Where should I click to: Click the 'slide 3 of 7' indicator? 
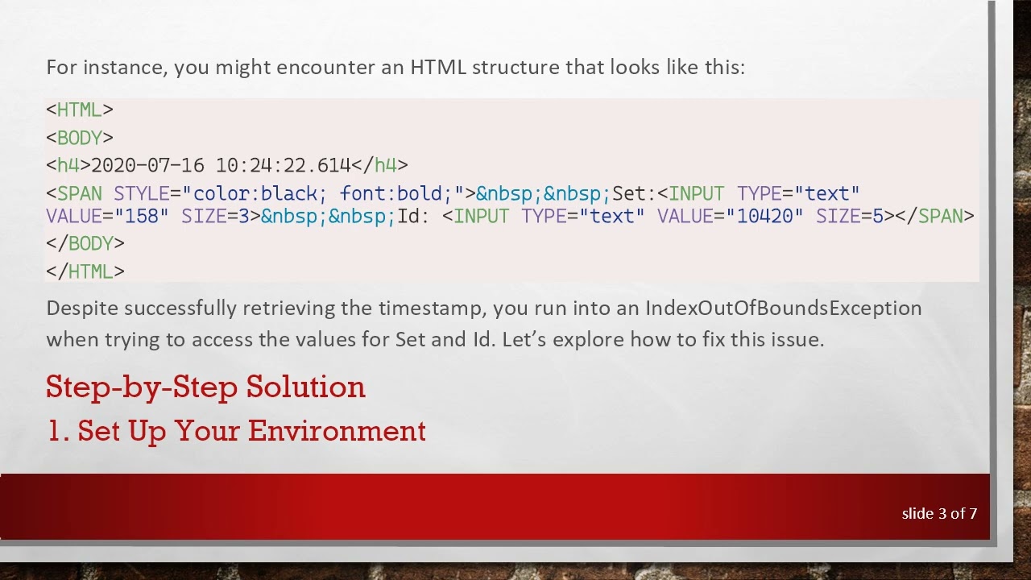pyautogui.click(x=939, y=513)
